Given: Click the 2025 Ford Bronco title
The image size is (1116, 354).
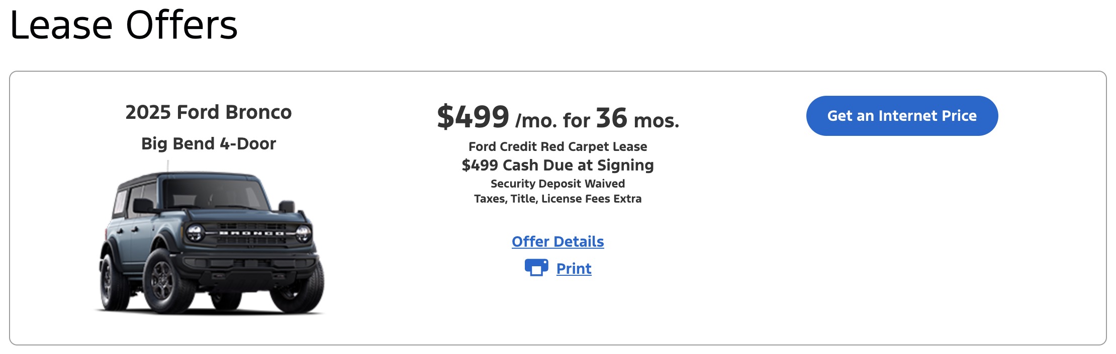Looking at the screenshot, I should click(x=209, y=112).
